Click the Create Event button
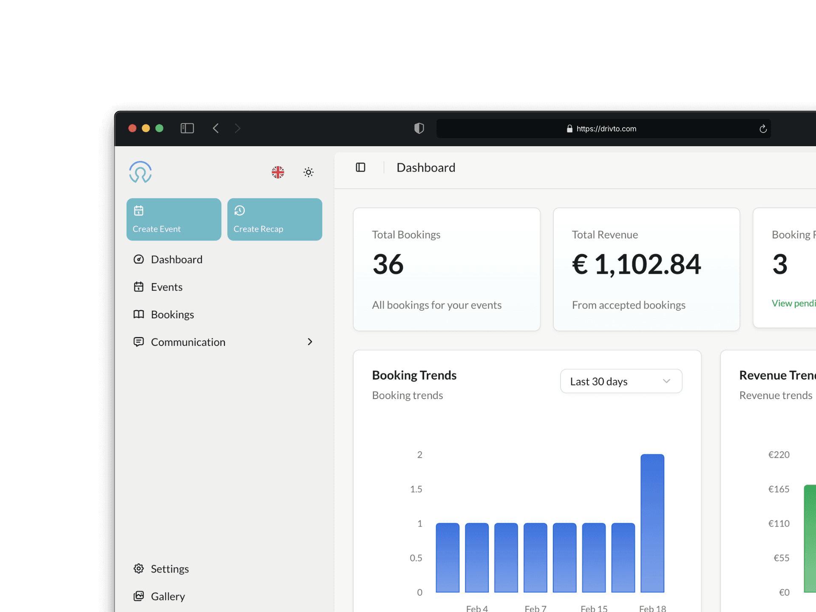The image size is (816, 612). (173, 219)
